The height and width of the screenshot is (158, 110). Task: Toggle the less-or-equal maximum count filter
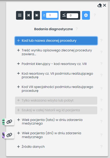click(64, 15)
